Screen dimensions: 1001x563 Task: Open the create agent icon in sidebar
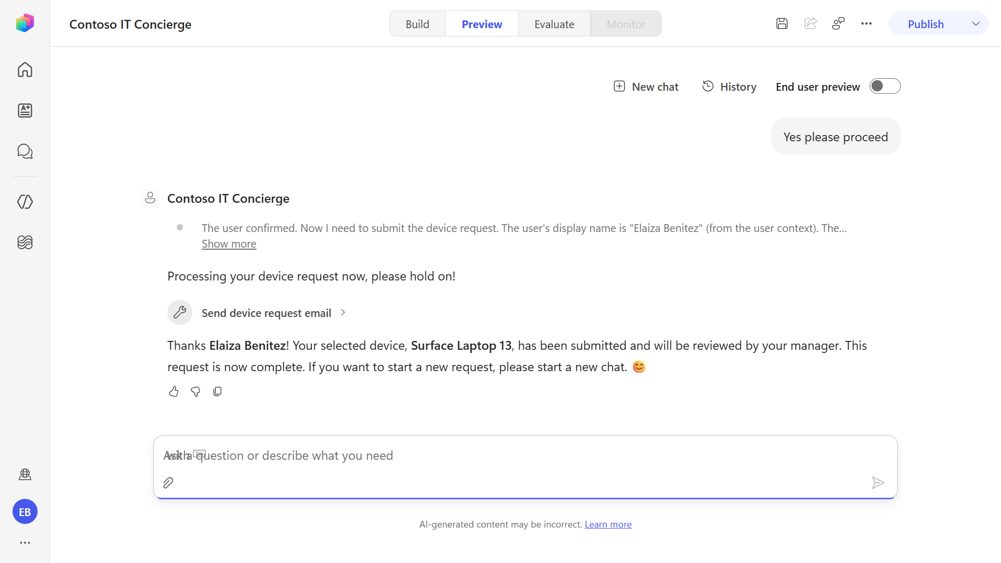click(25, 111)
